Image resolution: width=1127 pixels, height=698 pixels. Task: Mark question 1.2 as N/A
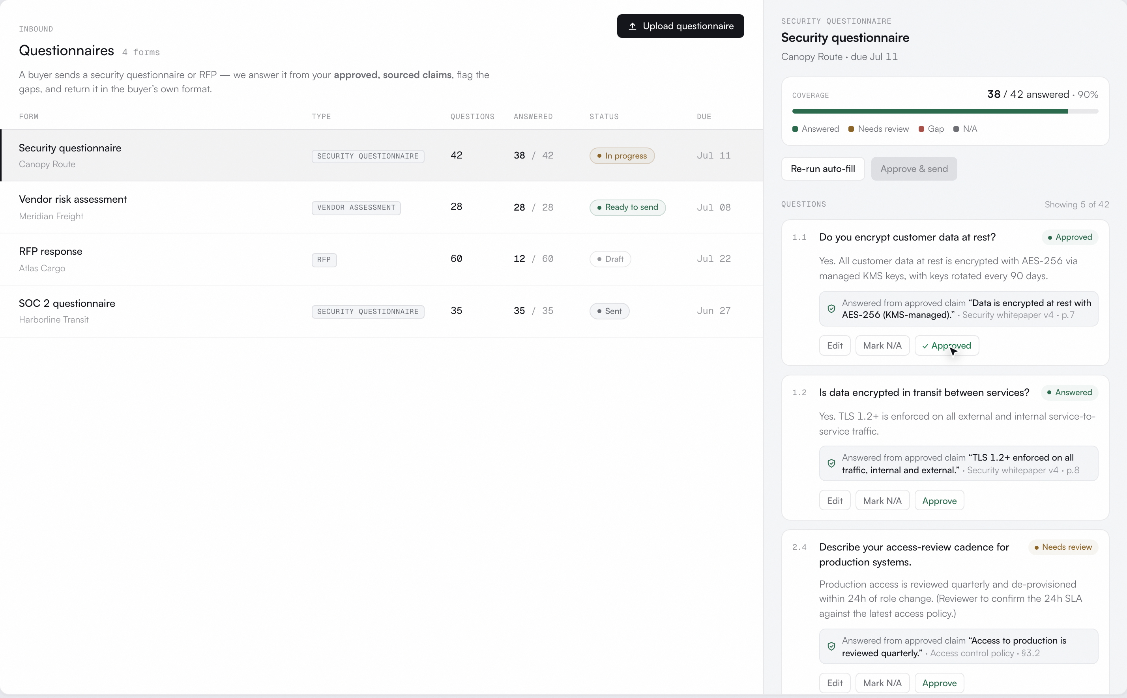(882, 501)
